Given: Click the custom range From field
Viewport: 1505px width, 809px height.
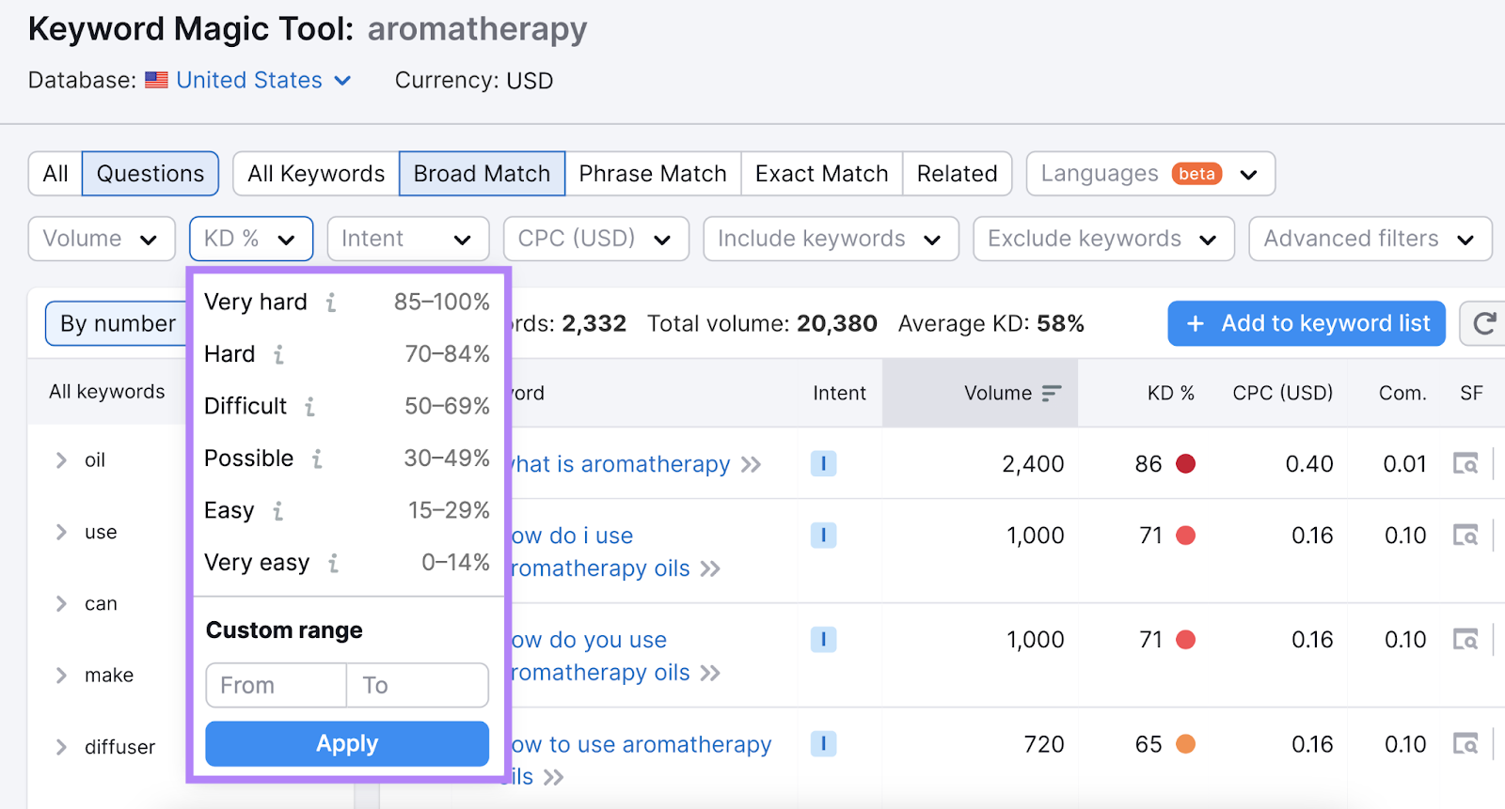Looking at the screenshot, I should pos(277,685).
